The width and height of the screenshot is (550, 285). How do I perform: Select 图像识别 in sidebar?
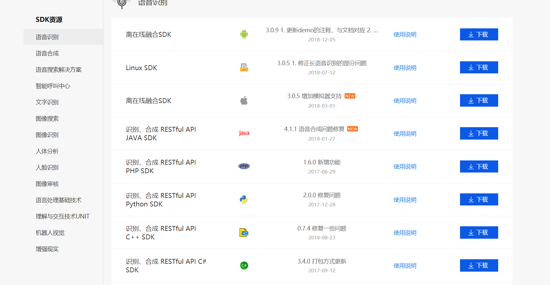[x=47, y=135]
